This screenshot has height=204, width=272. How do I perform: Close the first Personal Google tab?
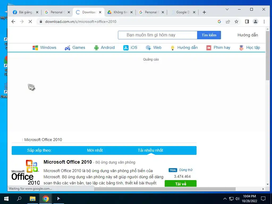69,12
